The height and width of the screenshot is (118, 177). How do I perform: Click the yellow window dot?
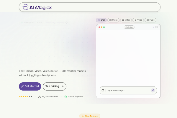[x=101, y=27]
